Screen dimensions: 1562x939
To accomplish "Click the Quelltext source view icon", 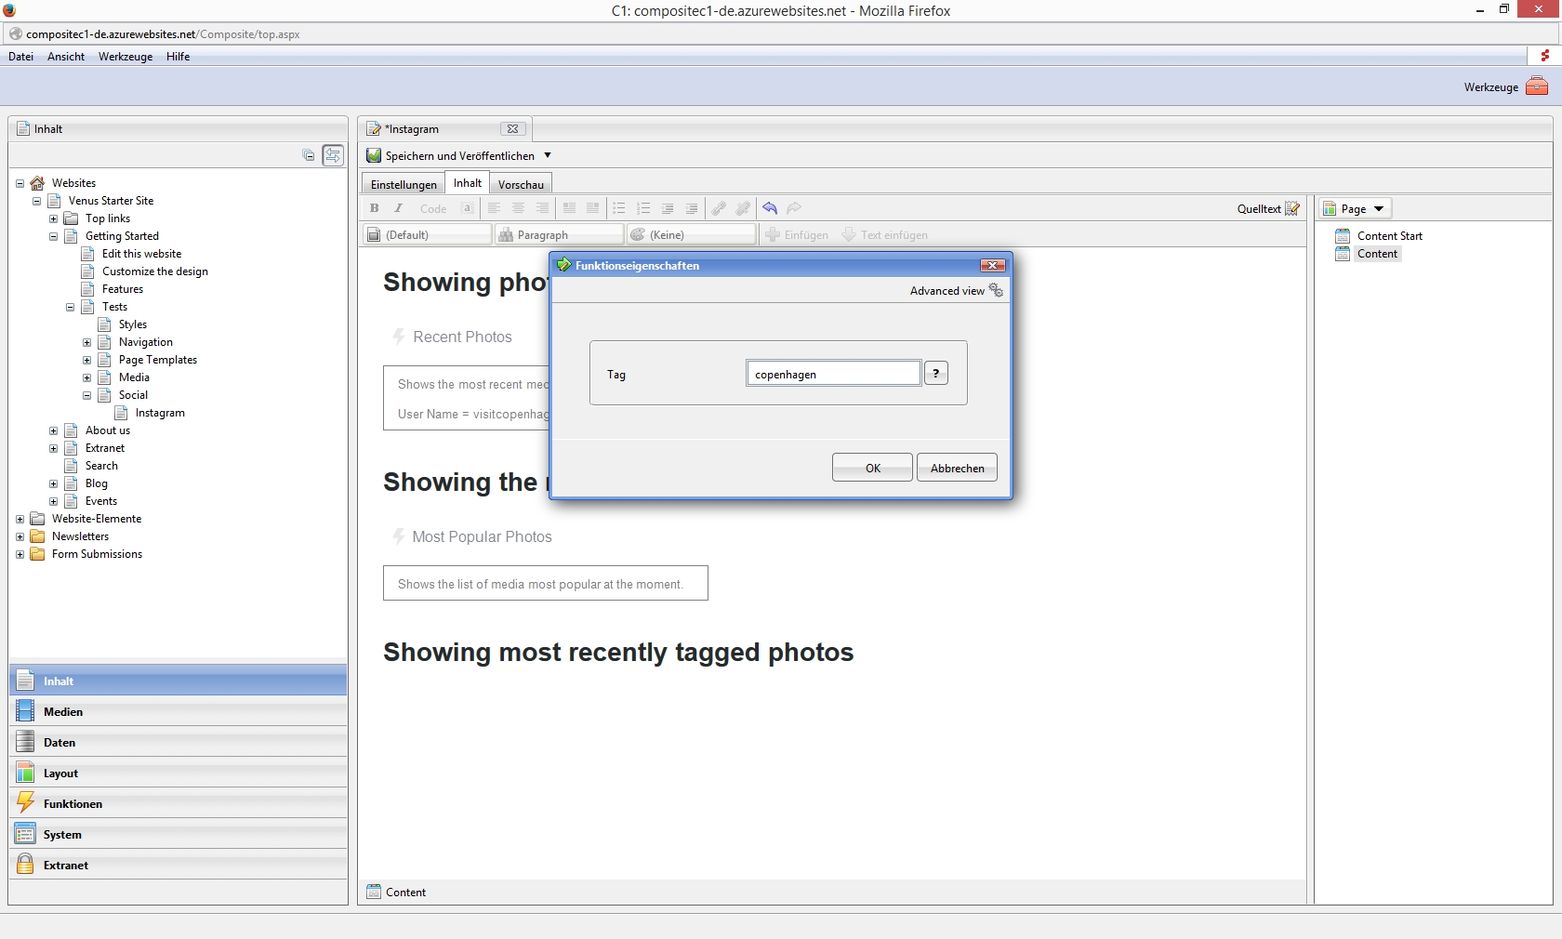I will (x=1291, y=208).
